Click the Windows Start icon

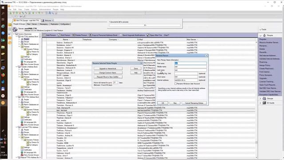[3, 7]
